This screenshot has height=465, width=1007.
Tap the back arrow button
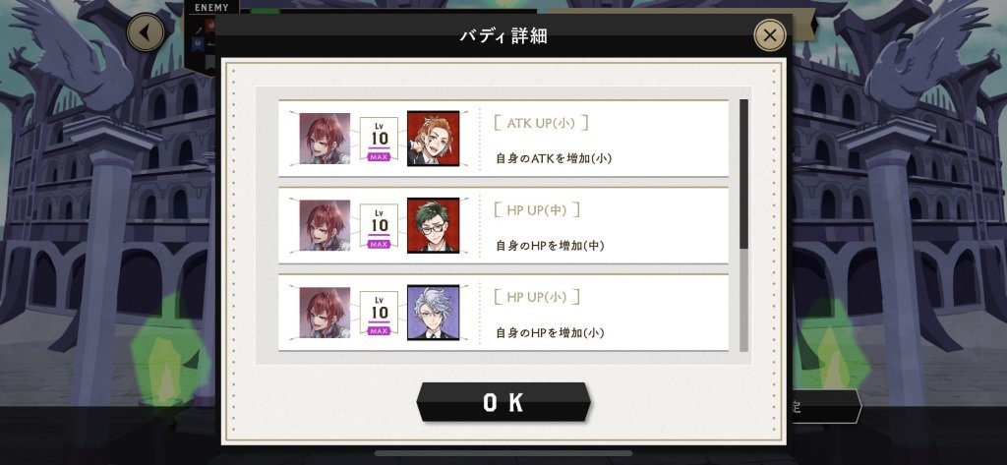coord(146,32)
